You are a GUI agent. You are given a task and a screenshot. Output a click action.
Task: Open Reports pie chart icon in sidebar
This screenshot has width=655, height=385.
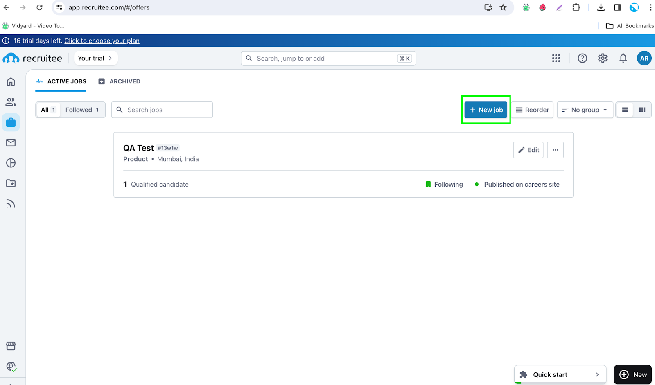click(11, 163)
